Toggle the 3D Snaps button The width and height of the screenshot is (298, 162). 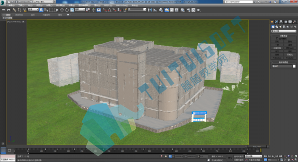point(104,10)
